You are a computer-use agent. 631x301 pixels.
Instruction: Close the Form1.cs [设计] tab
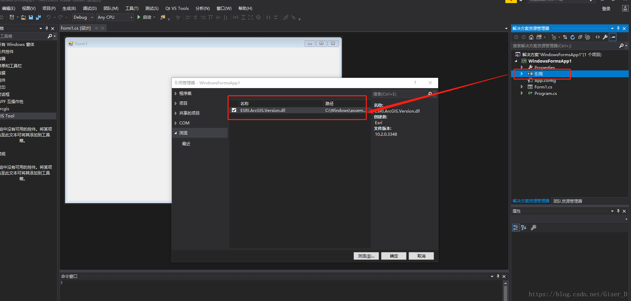coord(103,28)
